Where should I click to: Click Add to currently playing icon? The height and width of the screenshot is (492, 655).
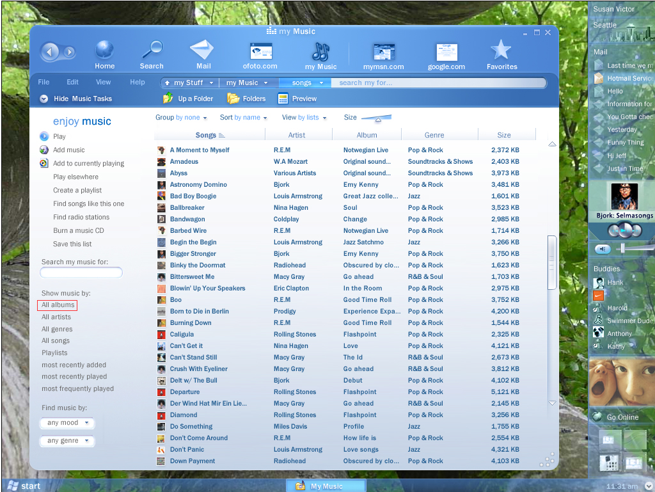pyautogui.click(x=44, y=163)
